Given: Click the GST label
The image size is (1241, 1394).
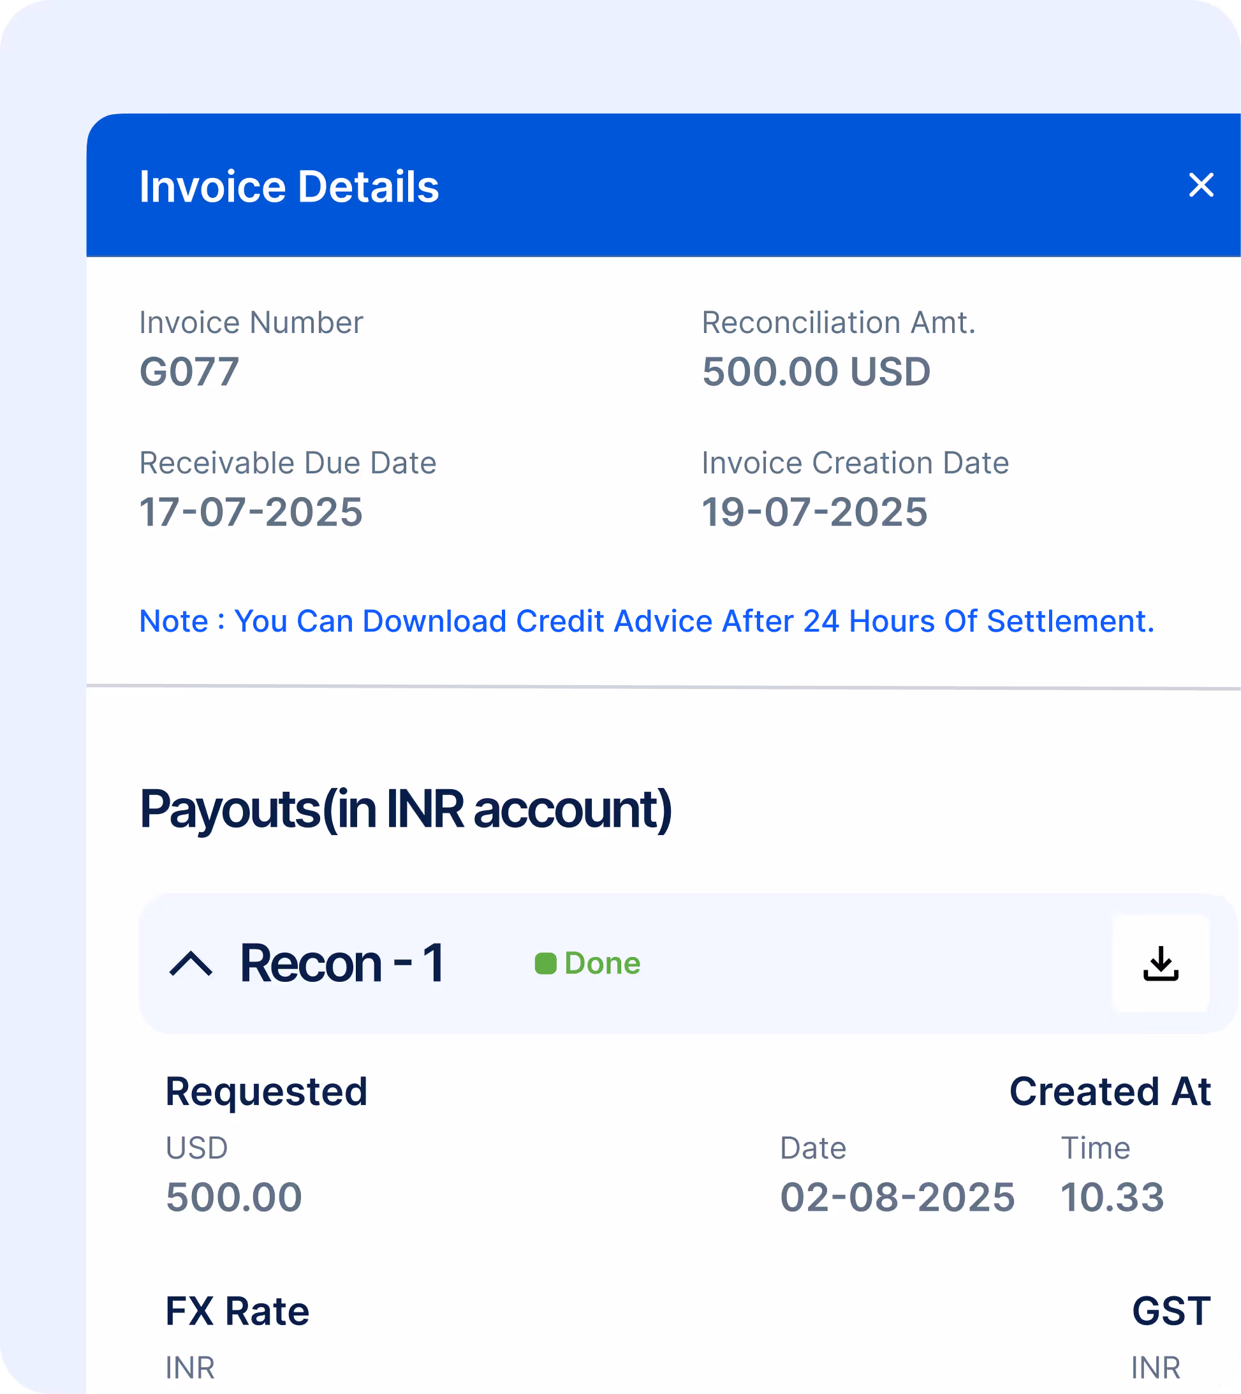Looking at the screenshot, I should (1171, 1311).
